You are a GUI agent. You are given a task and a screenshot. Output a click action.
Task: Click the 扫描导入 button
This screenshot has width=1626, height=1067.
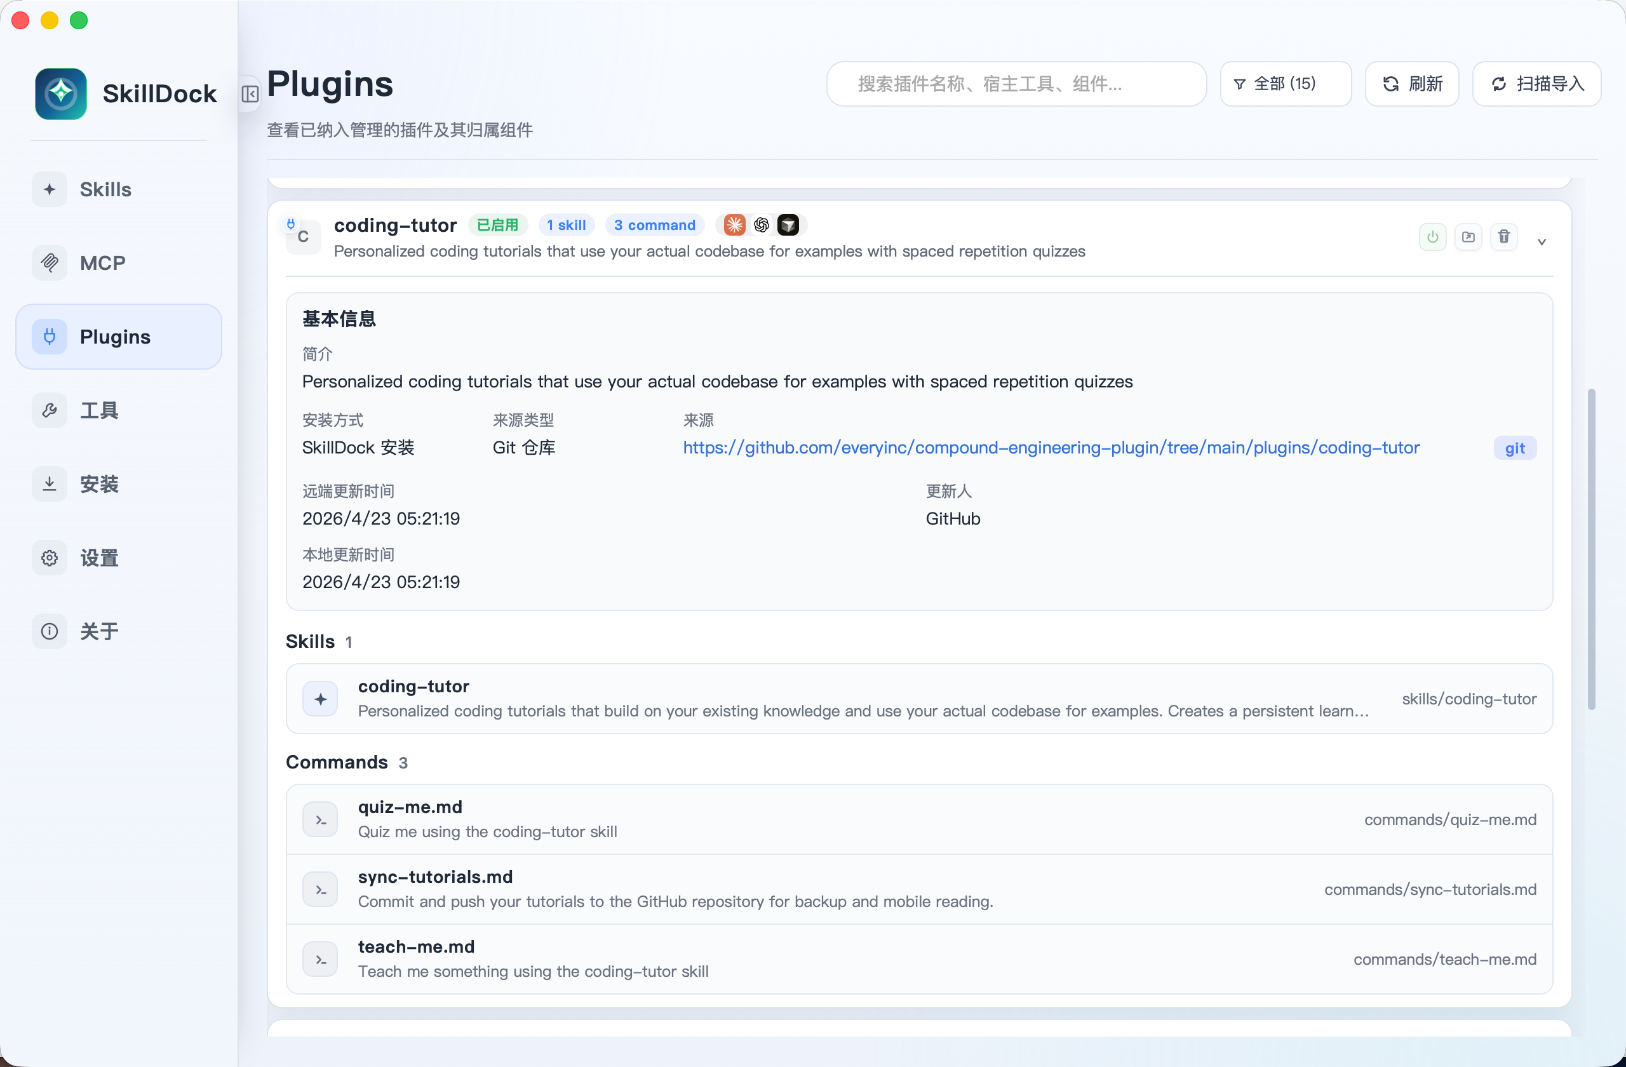(1536, 84)
